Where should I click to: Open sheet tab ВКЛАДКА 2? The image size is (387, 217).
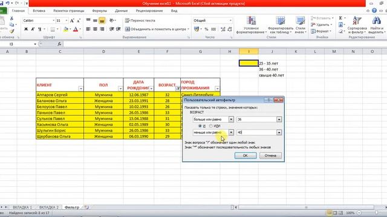point(49,207)
